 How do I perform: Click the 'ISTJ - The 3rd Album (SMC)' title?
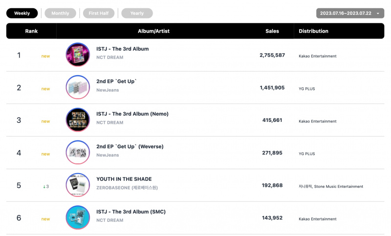tap(131, 212)
